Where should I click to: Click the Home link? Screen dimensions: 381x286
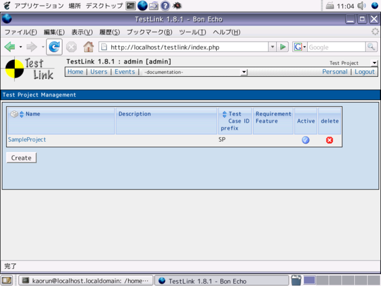pos(76,71)
